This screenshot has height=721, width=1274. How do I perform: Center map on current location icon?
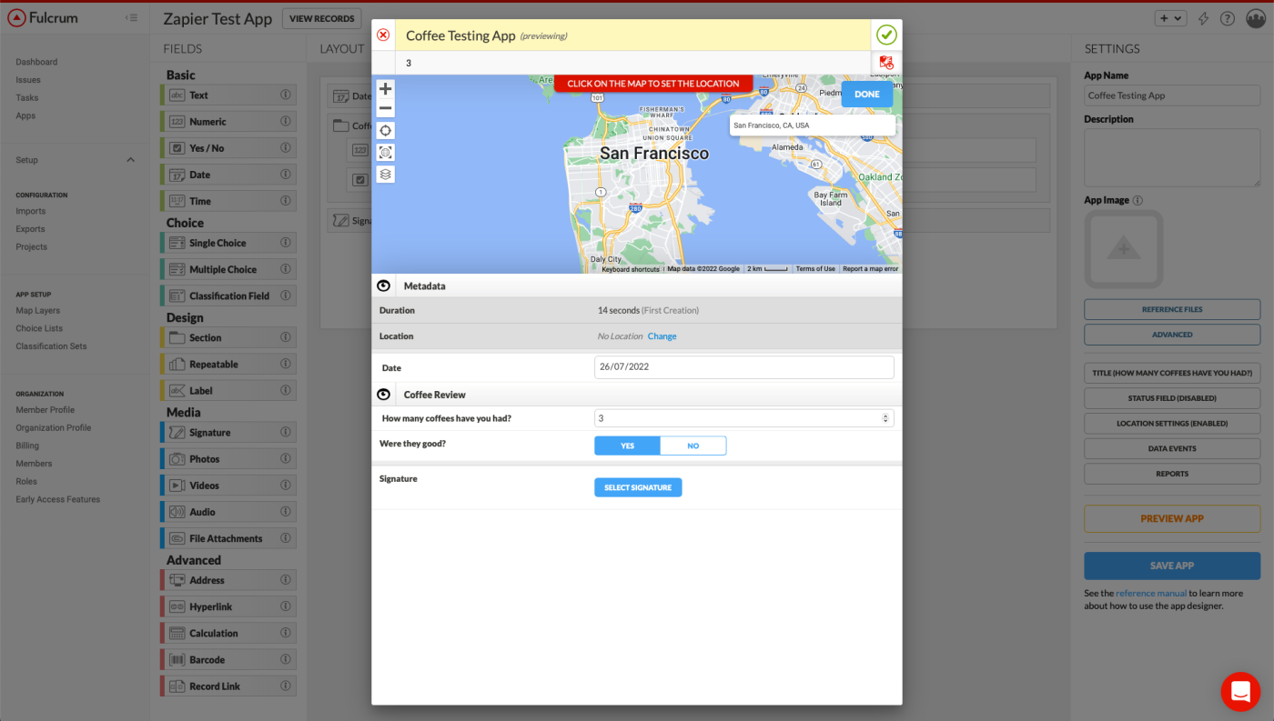[x=386, y=130]
